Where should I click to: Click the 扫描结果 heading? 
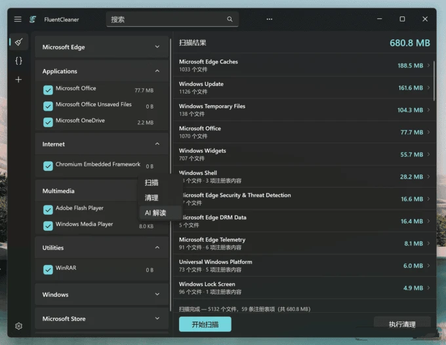click(x=193, y=43)
